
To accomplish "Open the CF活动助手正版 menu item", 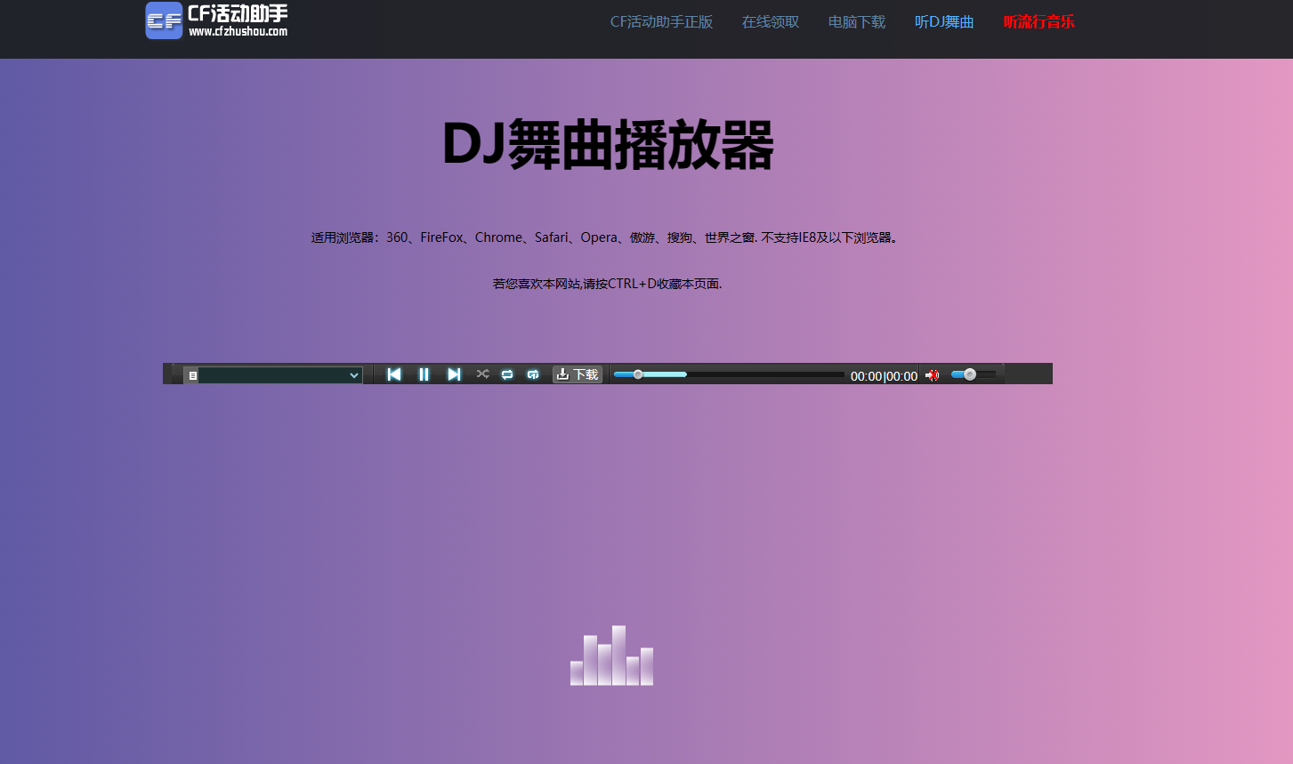I will 661,22.
